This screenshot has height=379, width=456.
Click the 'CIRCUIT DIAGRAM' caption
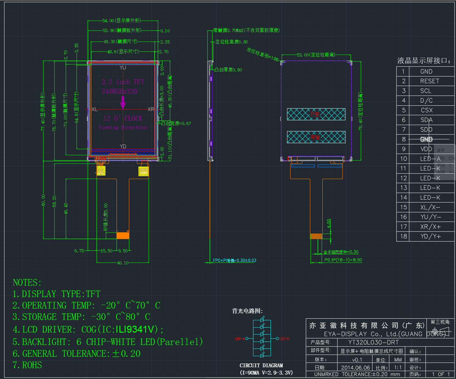pos(261,365)
